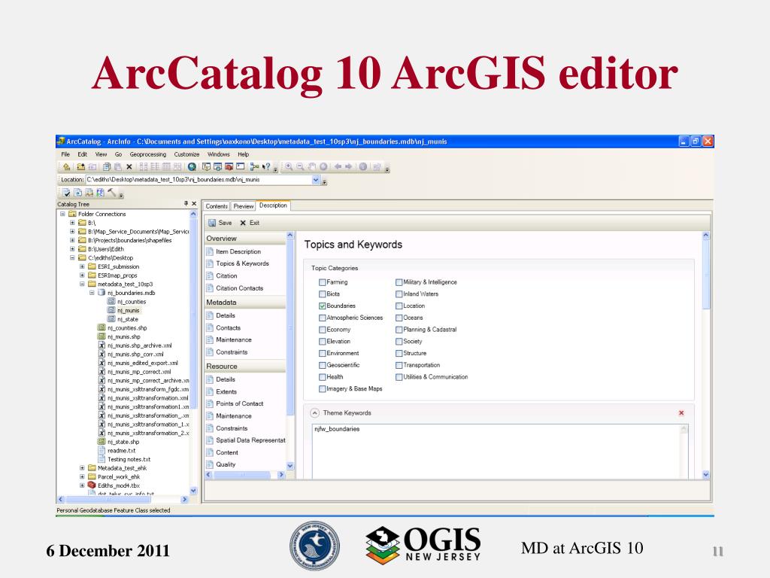Click the Disconnect Folder icon

tap(92, 166)
